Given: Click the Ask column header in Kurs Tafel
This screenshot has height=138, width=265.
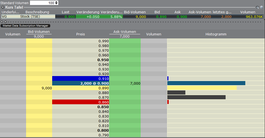Looking at the screenshot, I should 178,12.
